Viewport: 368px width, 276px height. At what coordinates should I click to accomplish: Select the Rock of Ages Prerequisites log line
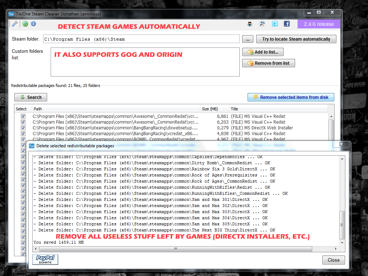(154, 175)
